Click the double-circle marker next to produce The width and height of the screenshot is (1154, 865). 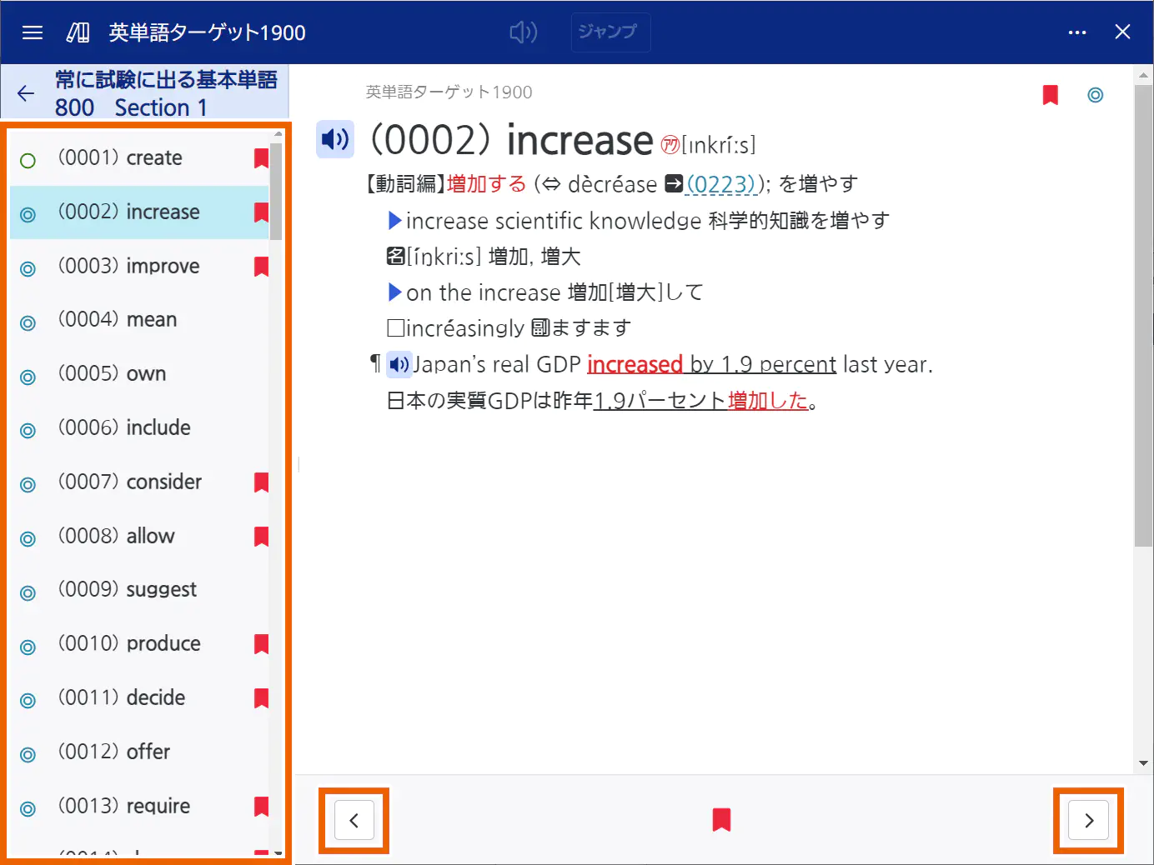28,647
